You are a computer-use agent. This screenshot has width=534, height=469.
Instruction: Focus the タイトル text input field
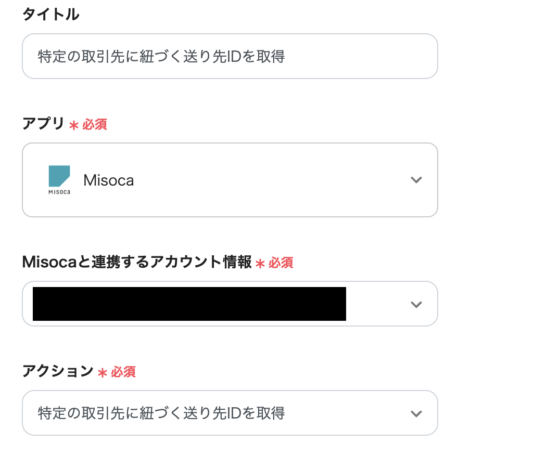(x=229, y=56)
